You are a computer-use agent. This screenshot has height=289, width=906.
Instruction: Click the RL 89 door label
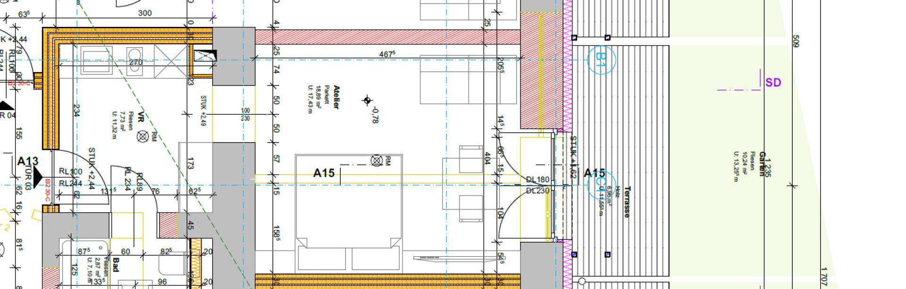139,182
